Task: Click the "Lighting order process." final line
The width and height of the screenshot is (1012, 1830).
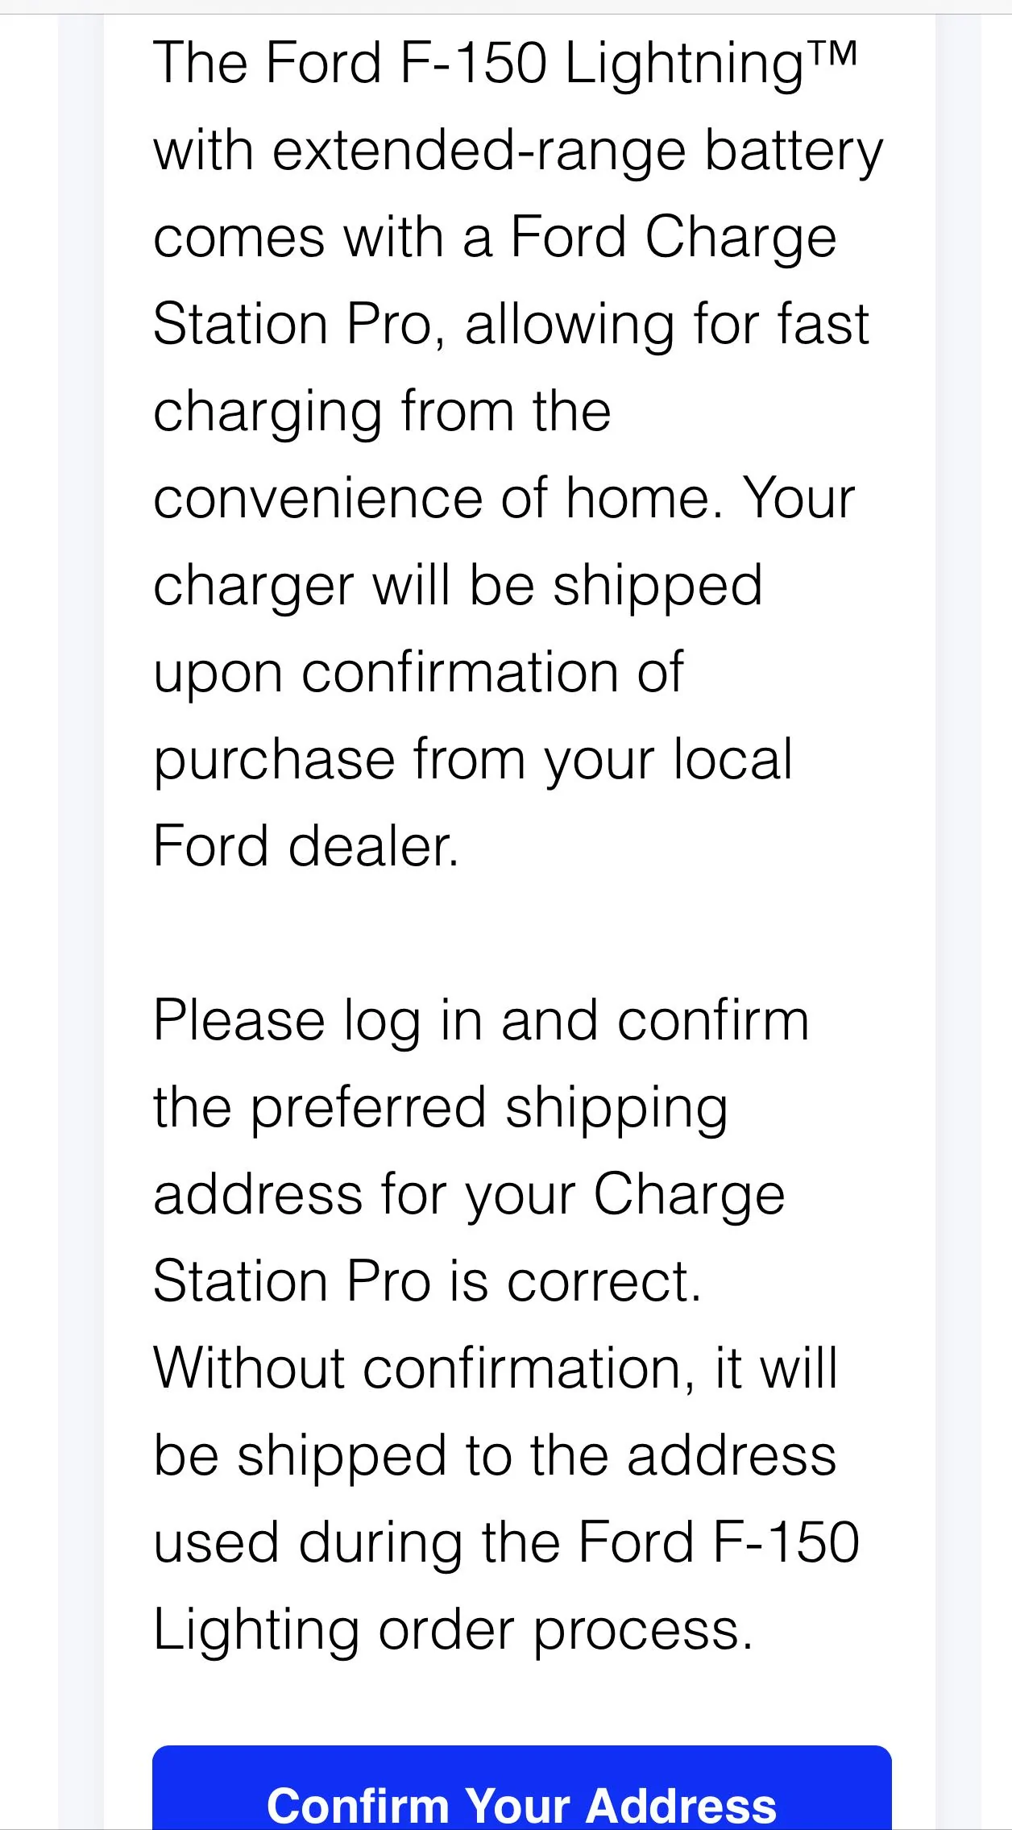Action: pos(453,1631)
